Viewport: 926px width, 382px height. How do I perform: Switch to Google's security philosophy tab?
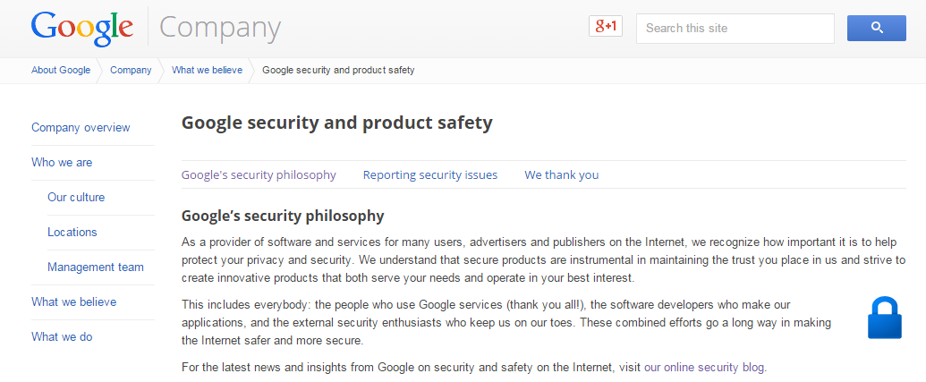[259, 174]
